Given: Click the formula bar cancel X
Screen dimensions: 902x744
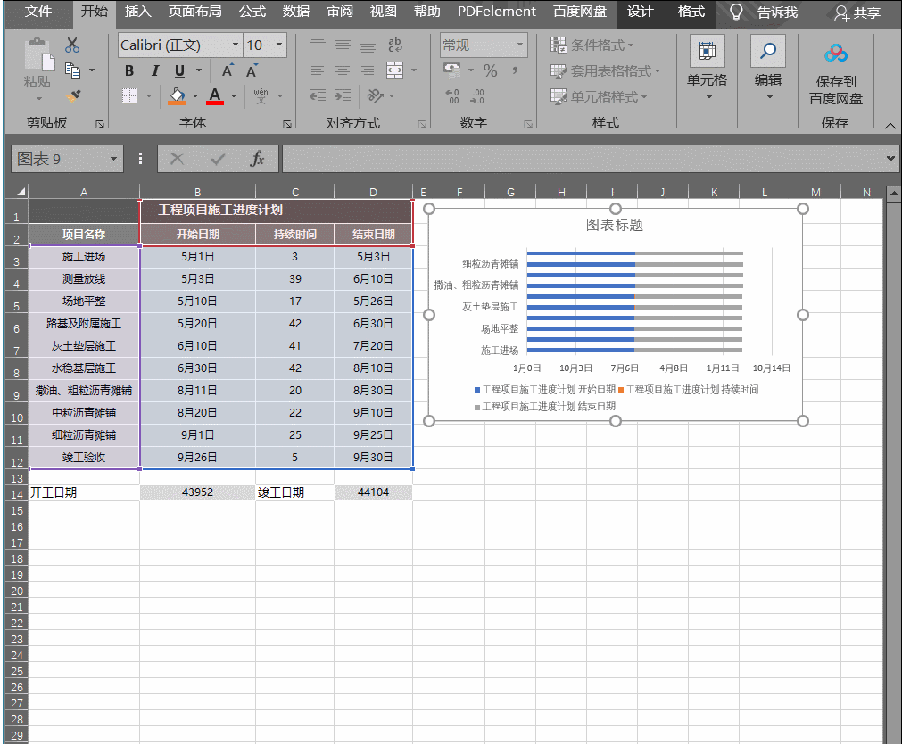Looking at the screenshot, I should pos(178,159).
